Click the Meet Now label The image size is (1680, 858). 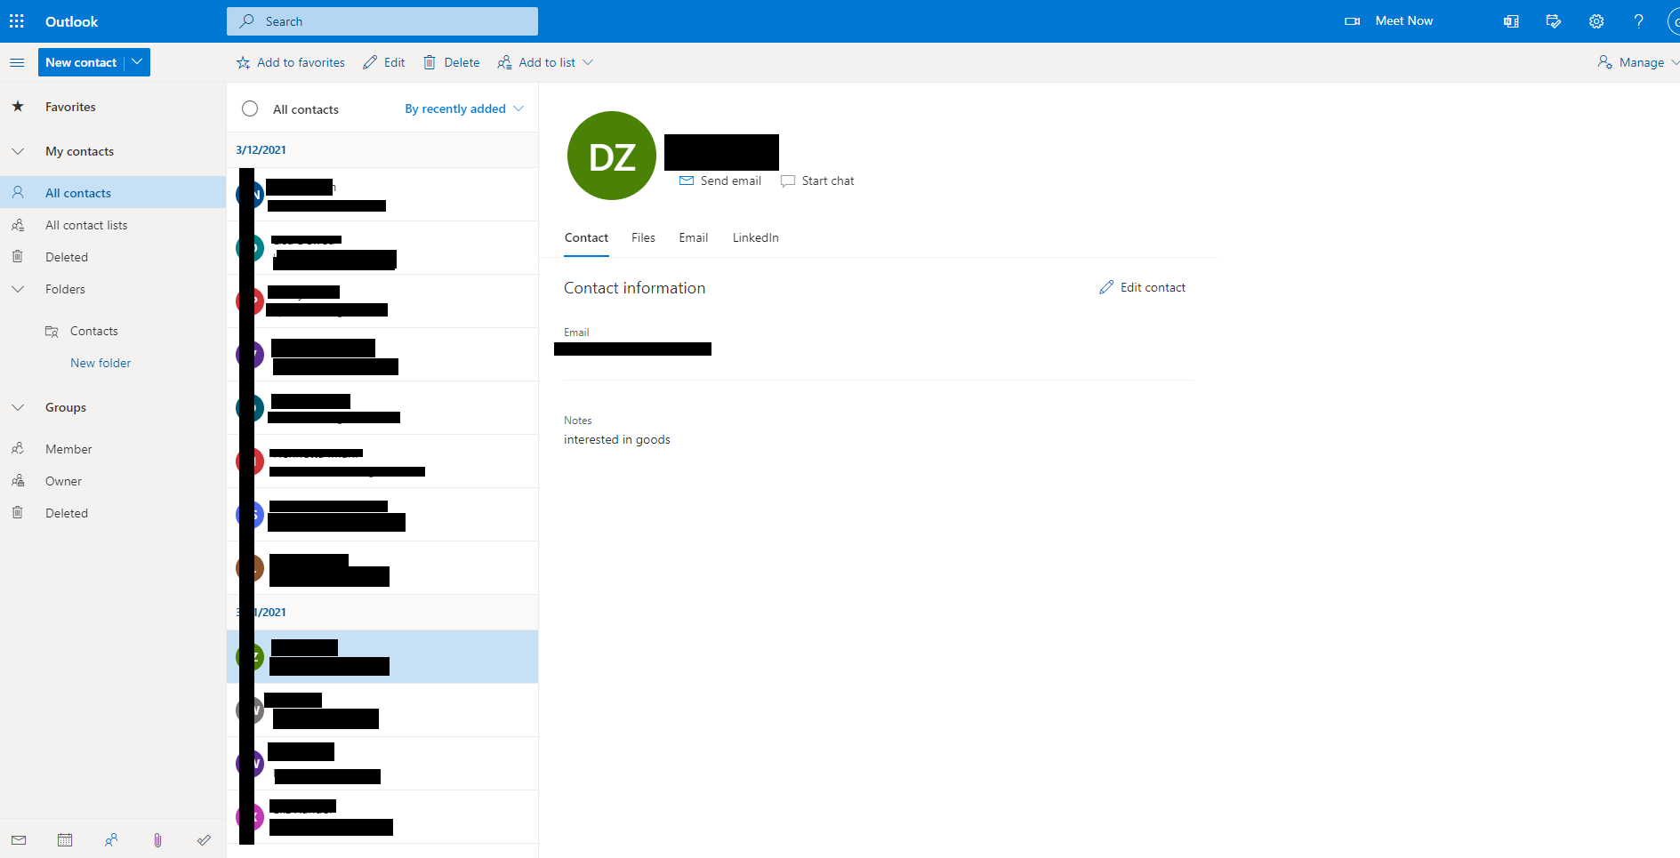[x=1403, y=20]
